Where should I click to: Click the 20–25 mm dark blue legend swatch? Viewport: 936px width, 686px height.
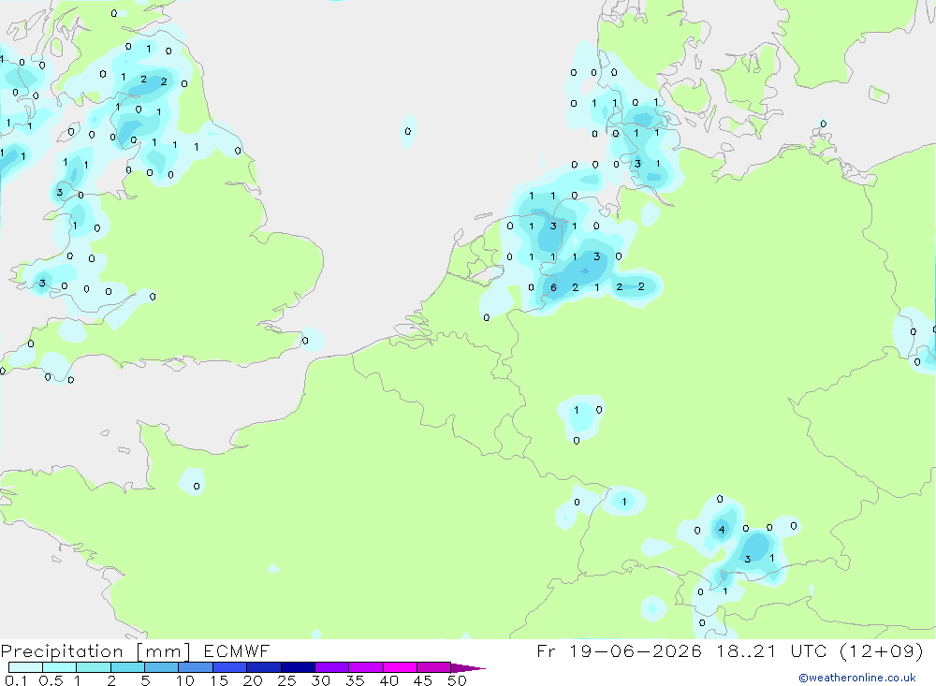[264, 667]
